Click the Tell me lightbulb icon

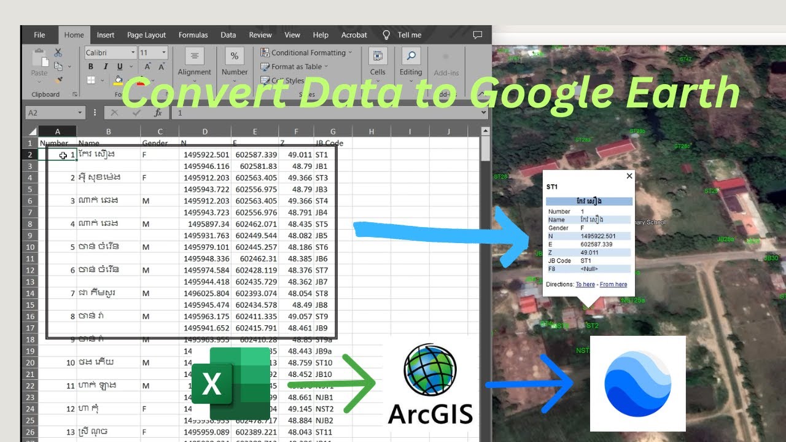(386, 35)
